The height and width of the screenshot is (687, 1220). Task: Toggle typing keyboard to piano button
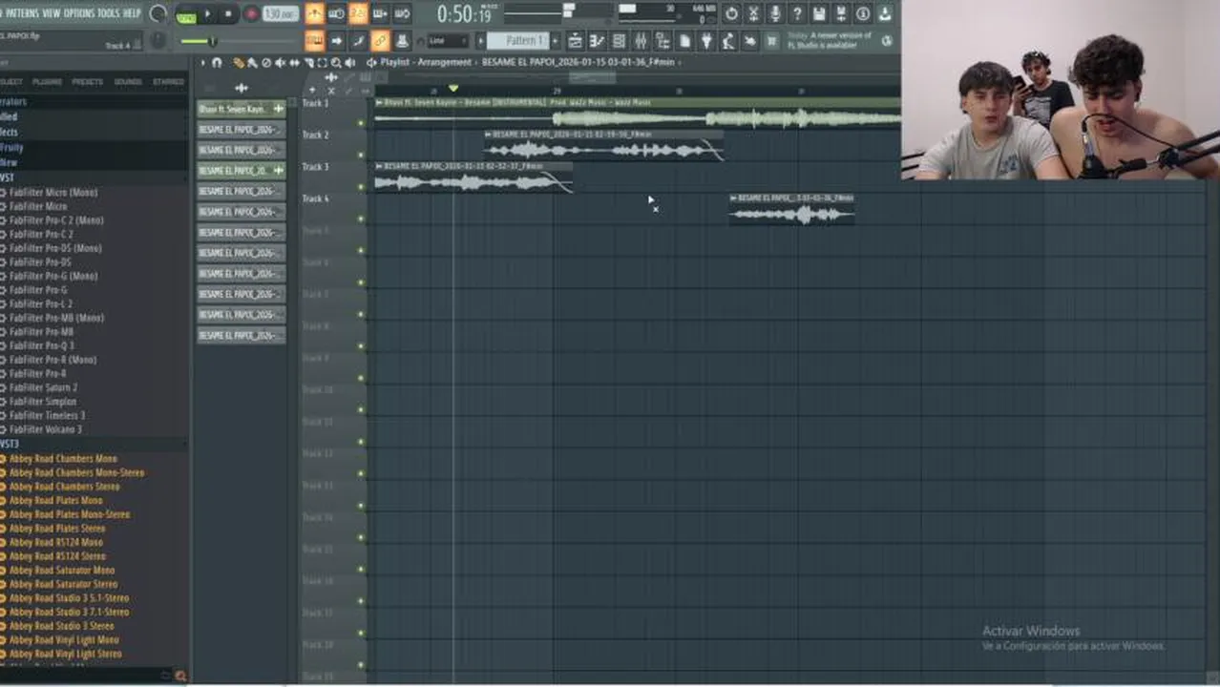pos(314,40)
